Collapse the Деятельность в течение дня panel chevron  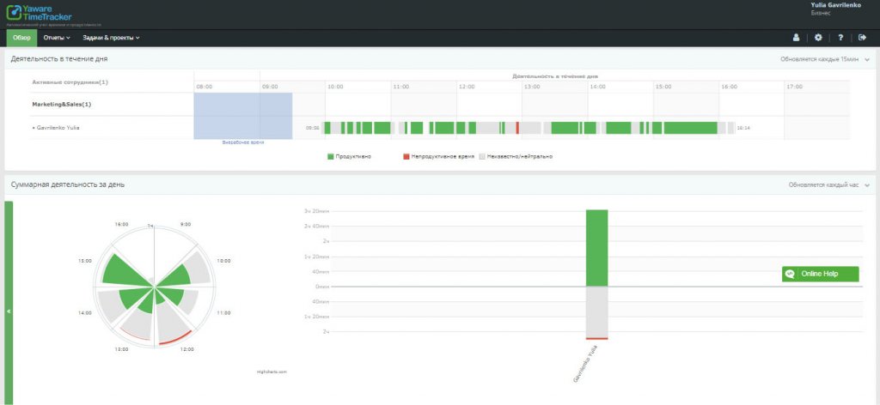pyautogui.click(x=867, y=60)
